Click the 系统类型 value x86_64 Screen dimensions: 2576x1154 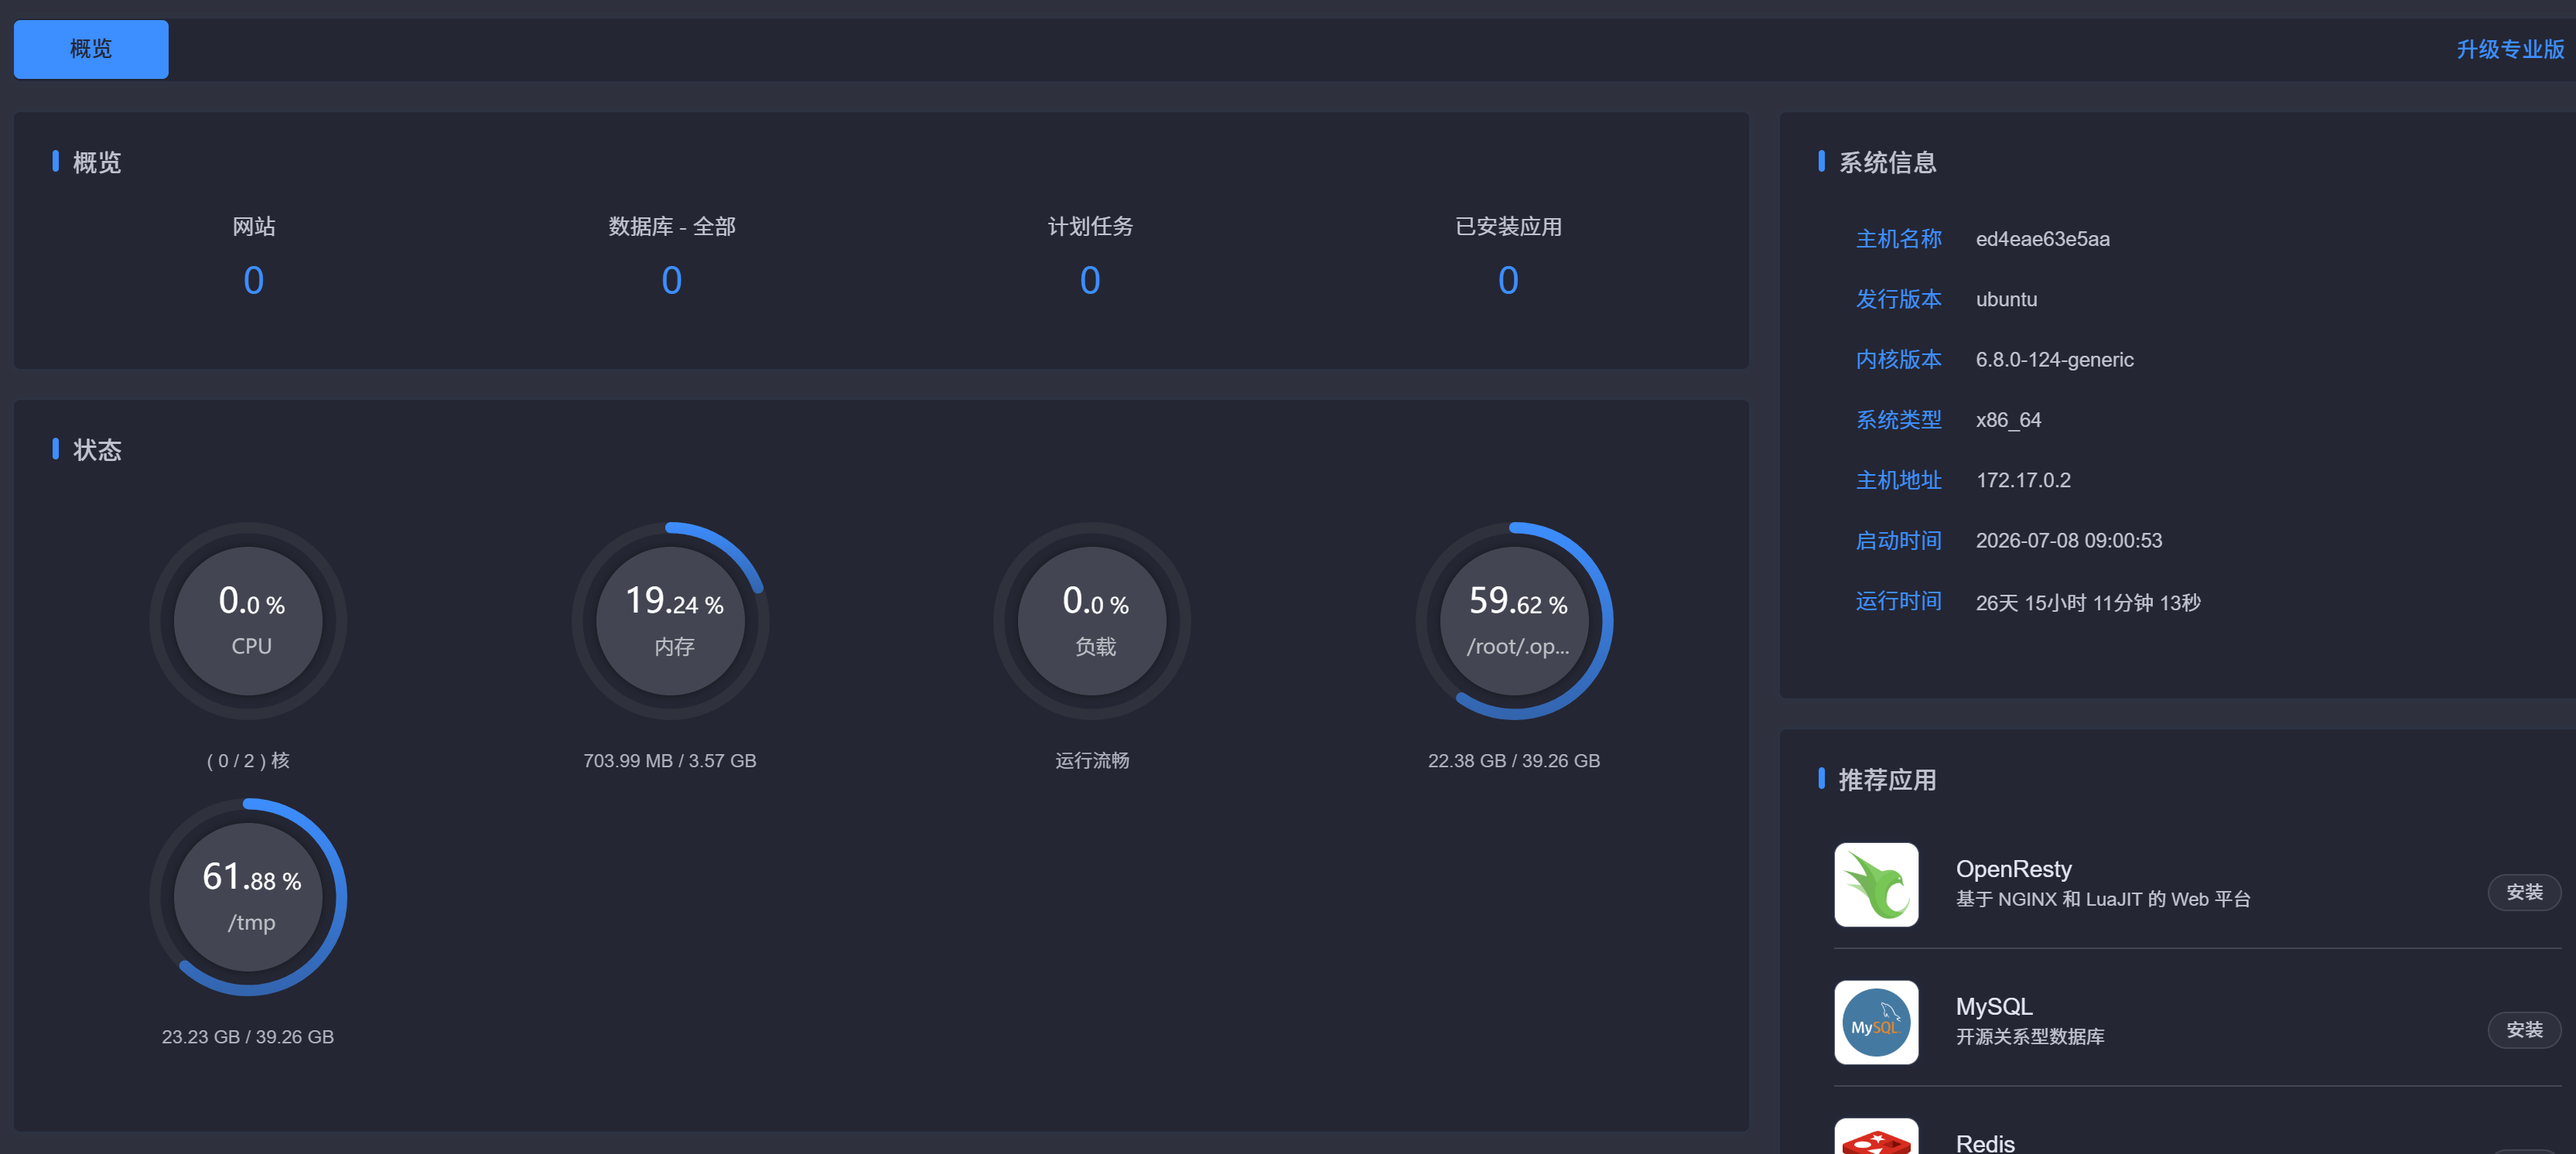click(2008, 420)
